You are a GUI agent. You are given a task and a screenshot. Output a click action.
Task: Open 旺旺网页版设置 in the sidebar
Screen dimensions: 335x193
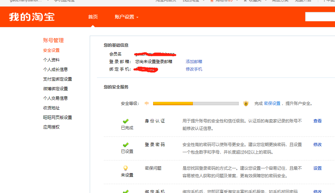click(58, 118)
